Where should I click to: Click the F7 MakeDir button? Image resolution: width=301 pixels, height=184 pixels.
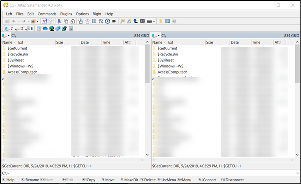coord(129,180)
